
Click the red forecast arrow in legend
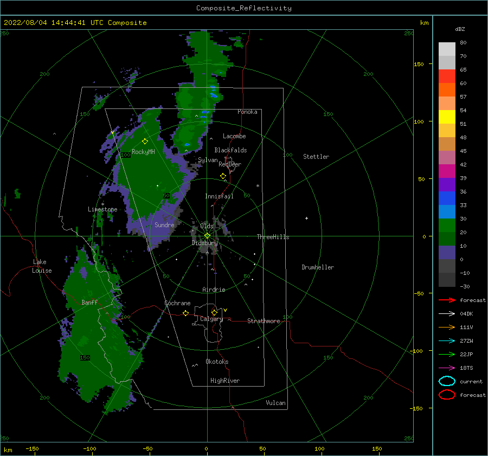[x=447, y=300]
